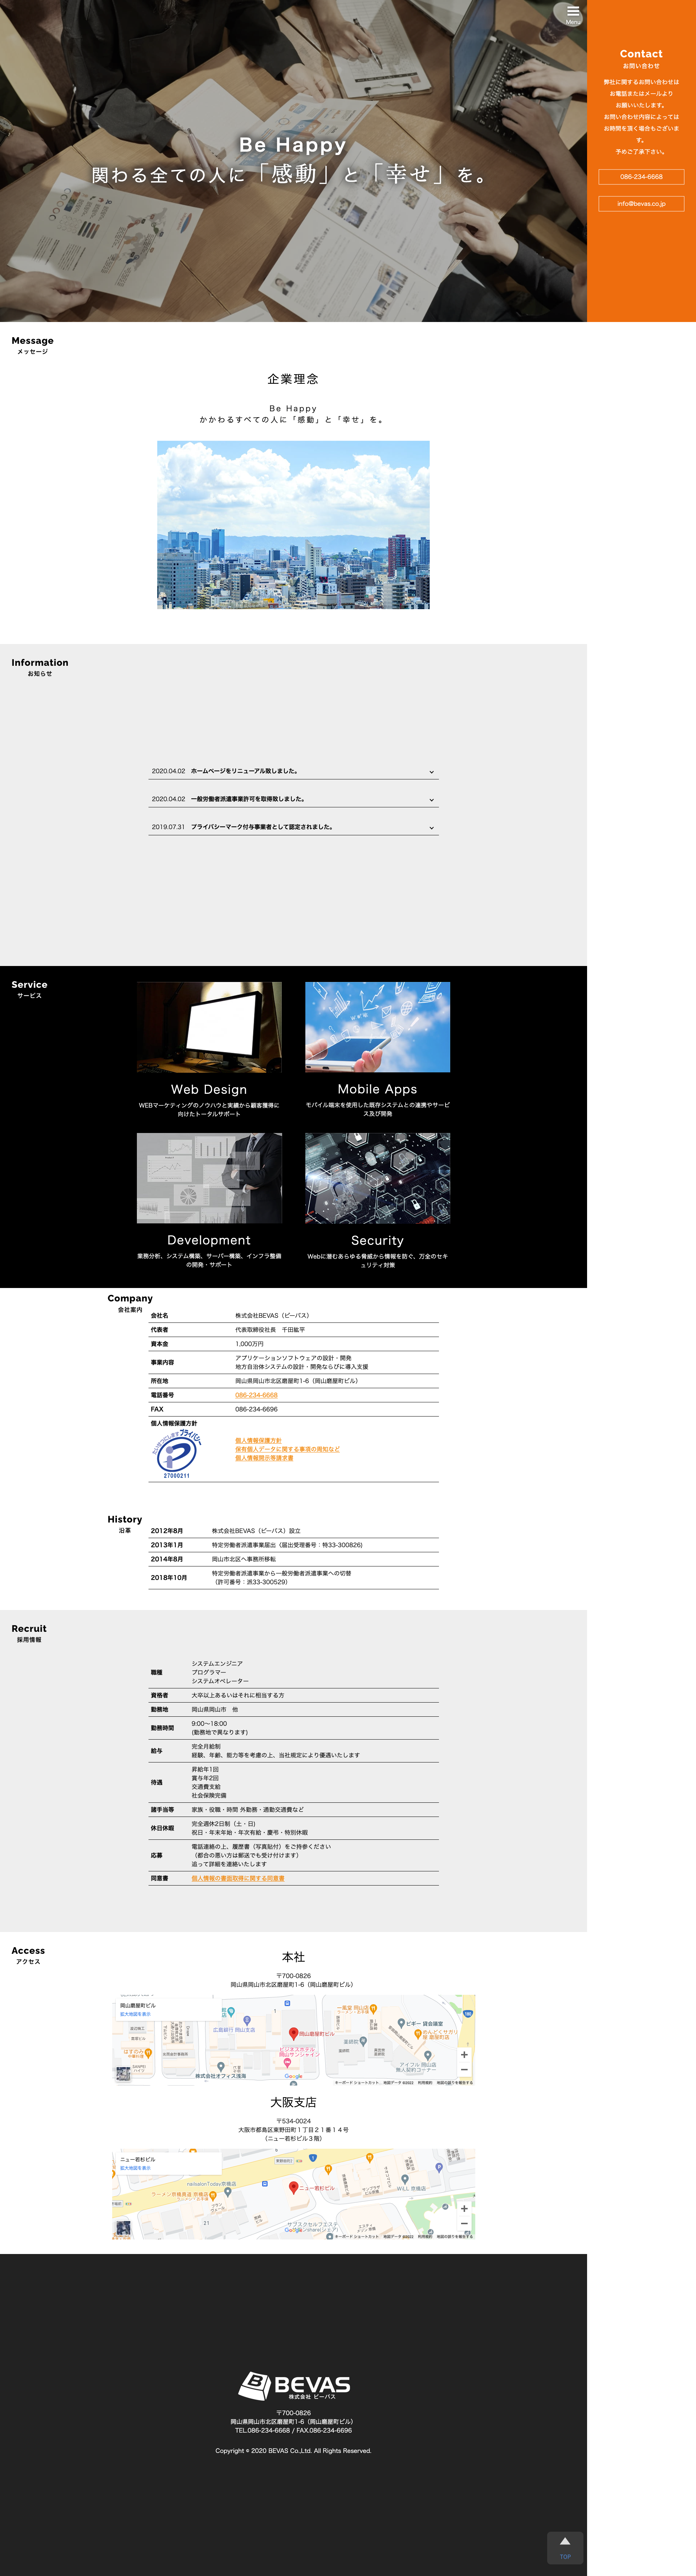Screen dimensions: 696x2576
Task: Open the 個人情報の書面取得に関する同意書 link
Action: coord(238,1878)
